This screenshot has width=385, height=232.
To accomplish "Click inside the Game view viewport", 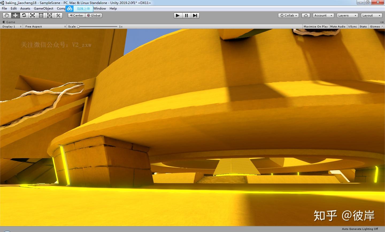I will pyautogui.click(x=192, y=127).
